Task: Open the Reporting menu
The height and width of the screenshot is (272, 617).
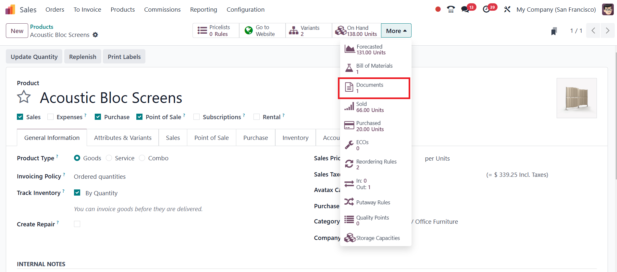Action: 204,10
